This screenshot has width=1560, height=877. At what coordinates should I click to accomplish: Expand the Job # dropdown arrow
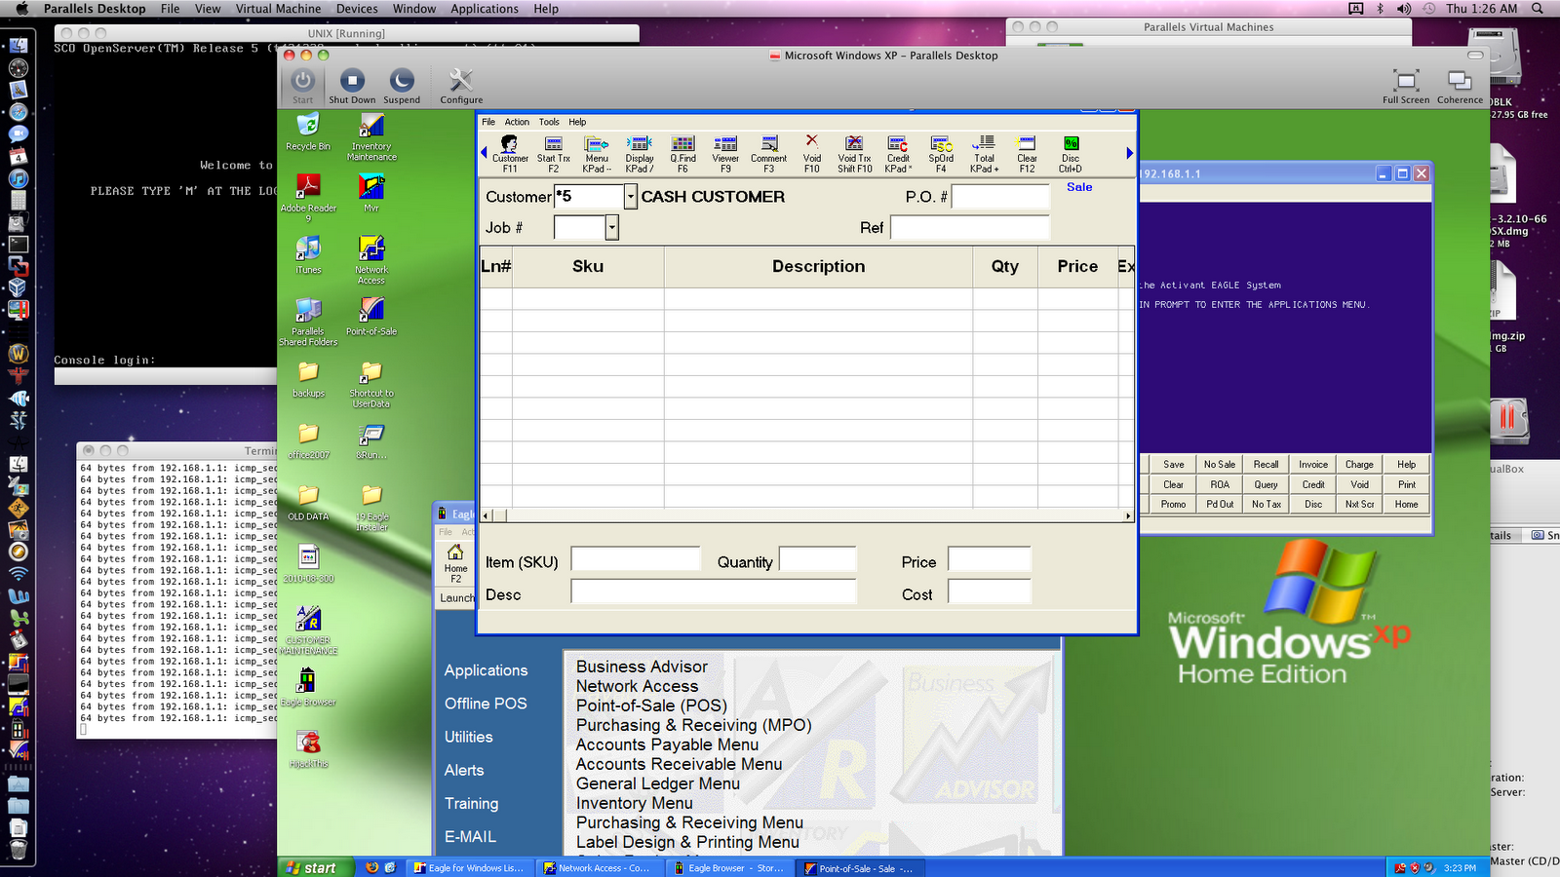click(612, 228)
